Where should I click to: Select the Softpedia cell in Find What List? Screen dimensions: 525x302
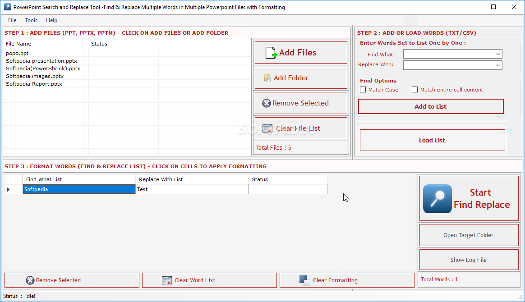coord(79,189)
